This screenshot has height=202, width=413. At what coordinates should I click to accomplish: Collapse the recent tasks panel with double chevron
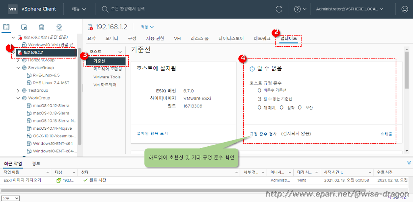(409, 163)
